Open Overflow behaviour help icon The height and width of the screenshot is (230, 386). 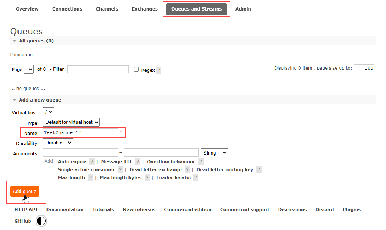coord(201,162)
